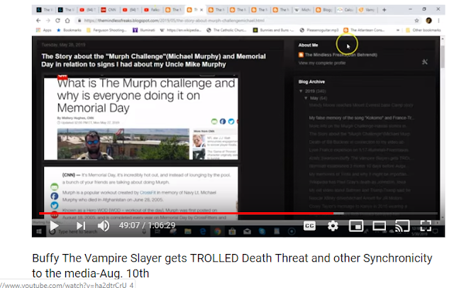Skip to the next video
Viewport: 454px width, 288px height.
pyautogui.click(x=81, y=226)
